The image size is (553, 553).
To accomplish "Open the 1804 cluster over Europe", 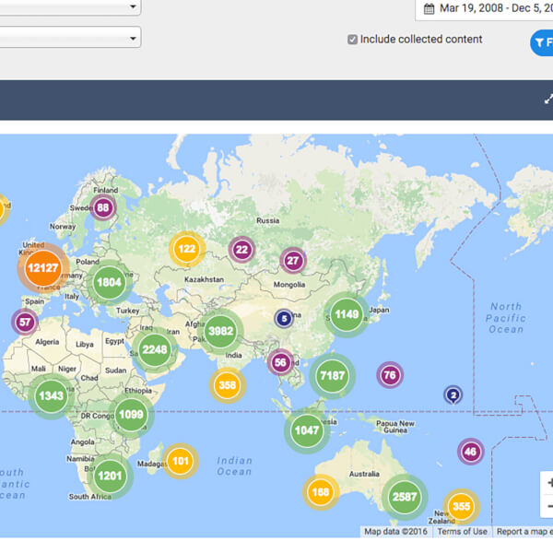I will [x=110, y=282].
